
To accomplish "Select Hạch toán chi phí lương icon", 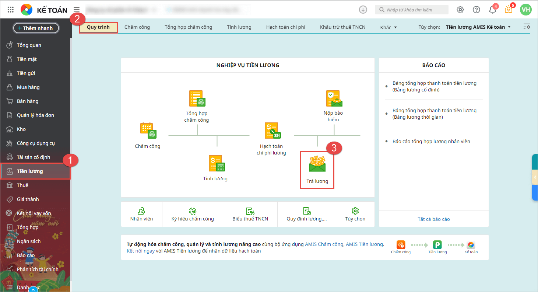I will [x=272, y=131].
